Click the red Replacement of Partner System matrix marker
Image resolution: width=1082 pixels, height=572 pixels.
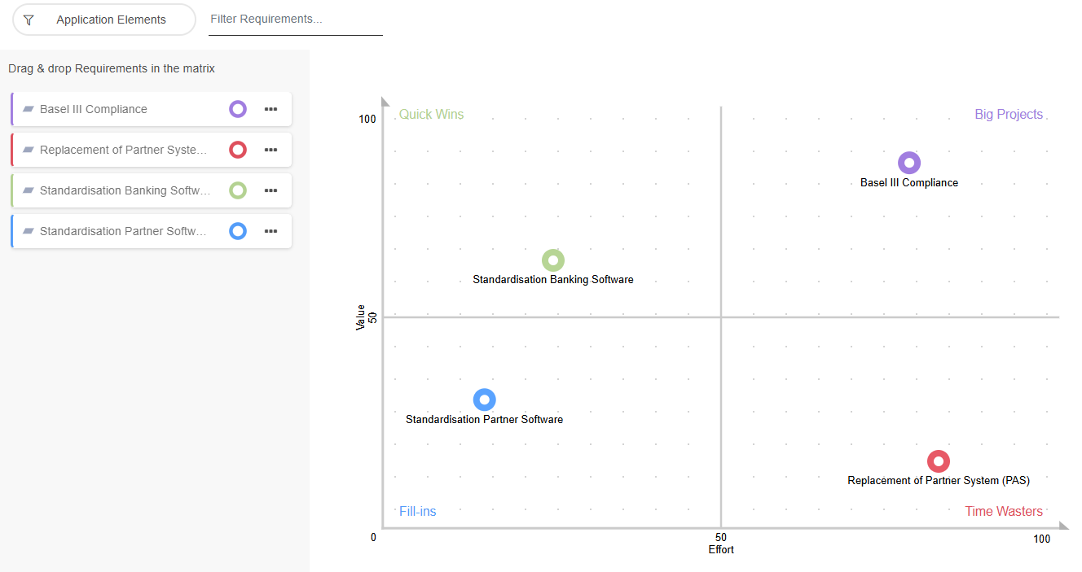click(x=939, y=461)
